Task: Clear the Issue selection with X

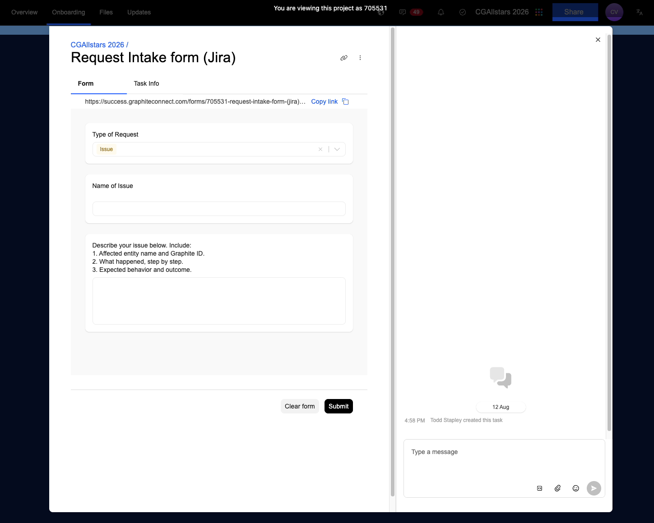Action: click(320, 149)
